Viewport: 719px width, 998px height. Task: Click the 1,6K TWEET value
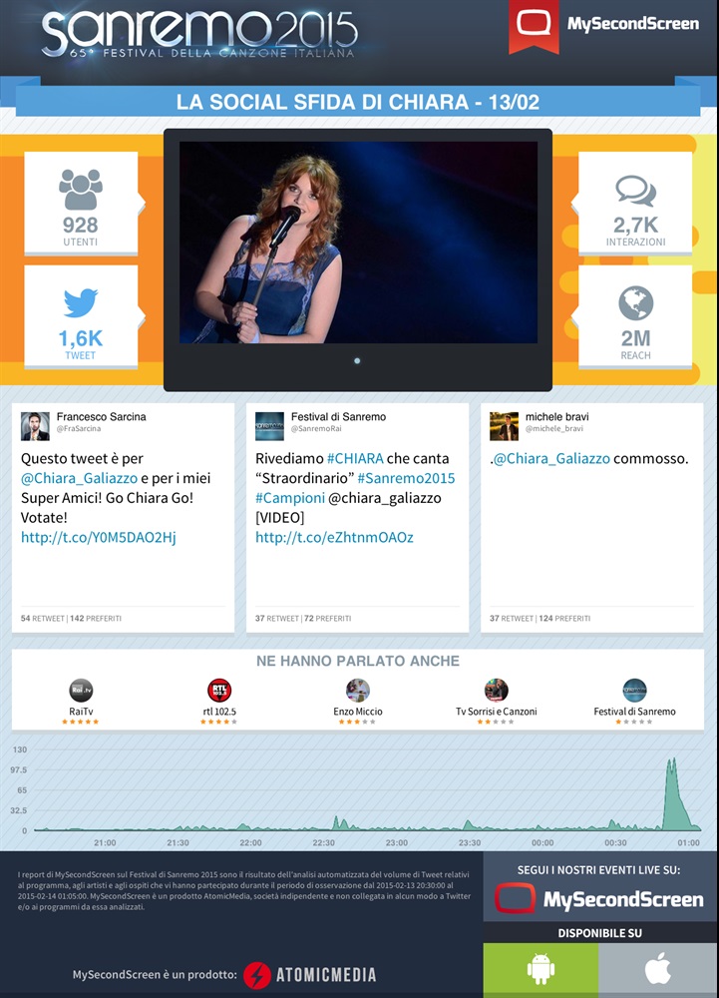(81, 338)
